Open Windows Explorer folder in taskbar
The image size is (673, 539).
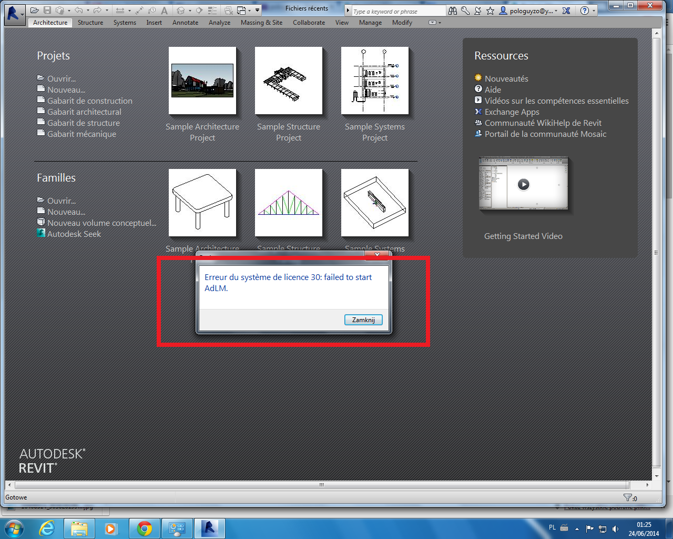coord(79,528)
